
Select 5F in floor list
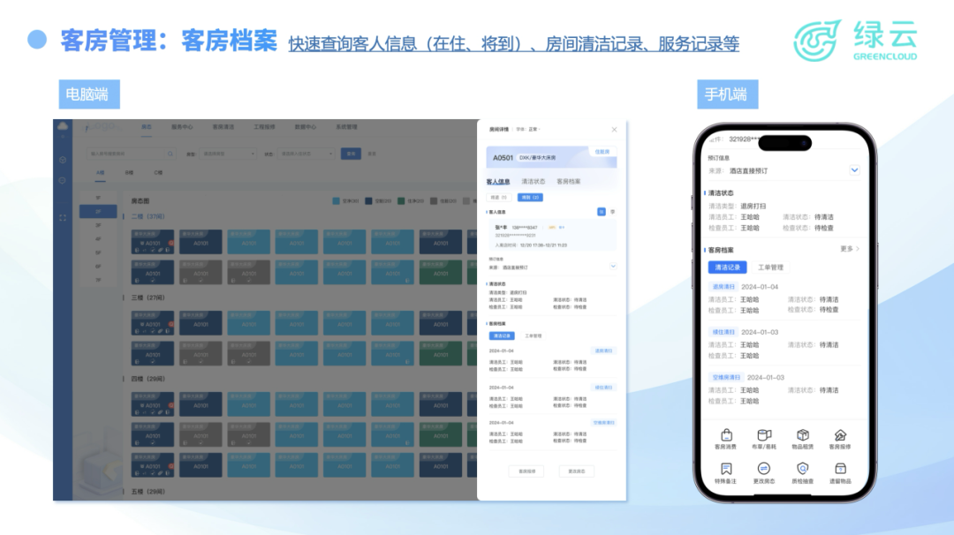tap(98, 252)
